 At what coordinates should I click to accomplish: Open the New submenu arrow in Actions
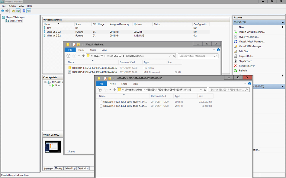coord(283,27)
